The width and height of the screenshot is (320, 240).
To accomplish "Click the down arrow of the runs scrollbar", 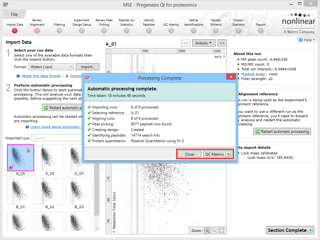I will (97, 228).
